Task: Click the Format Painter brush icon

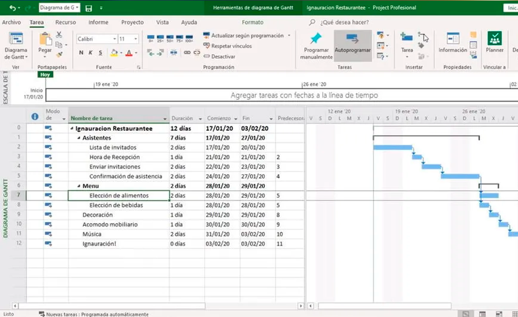Action: coord(59,55)
